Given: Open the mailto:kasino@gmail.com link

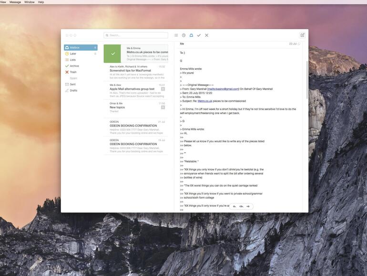Looking at the screenshot, I should tap(223, 89).
